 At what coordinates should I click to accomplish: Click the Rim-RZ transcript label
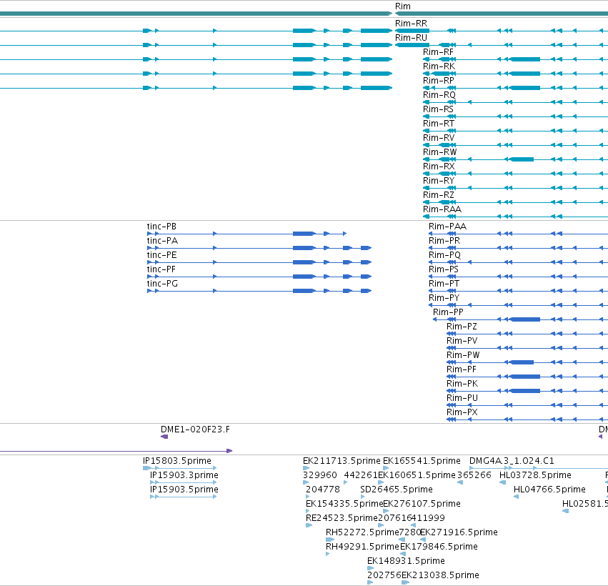[438, 195]
